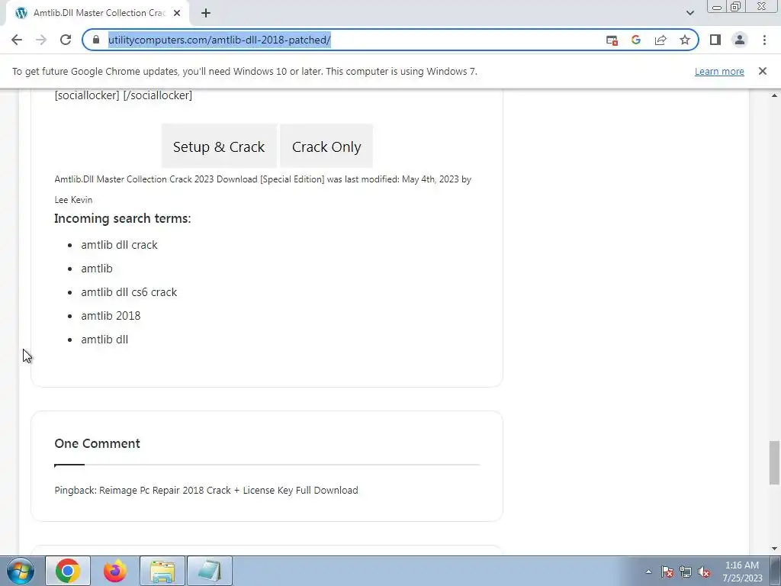
Task: Click the 'Lee Kevin' author text
Action: point(73,200)
